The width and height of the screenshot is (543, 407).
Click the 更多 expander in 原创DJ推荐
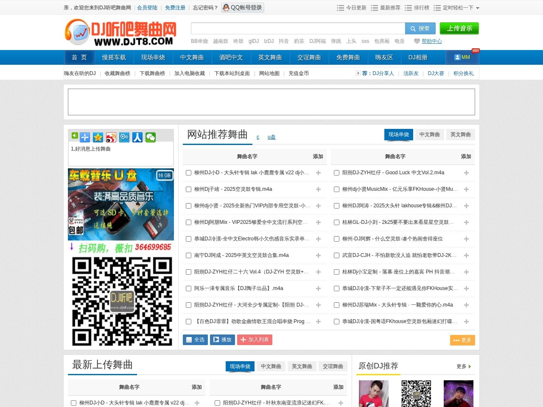coord(464,366)
